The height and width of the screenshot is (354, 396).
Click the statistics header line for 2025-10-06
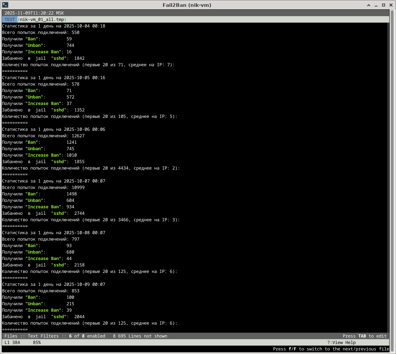pyautogui.click(x=54, y=129)
